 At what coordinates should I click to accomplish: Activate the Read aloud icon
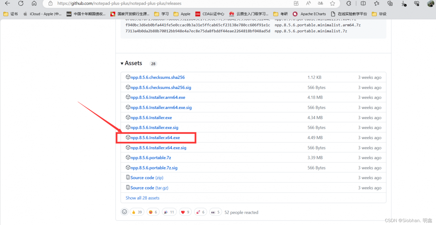click(308, 3)
